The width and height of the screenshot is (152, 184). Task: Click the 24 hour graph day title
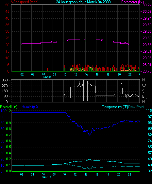(83, 2)
